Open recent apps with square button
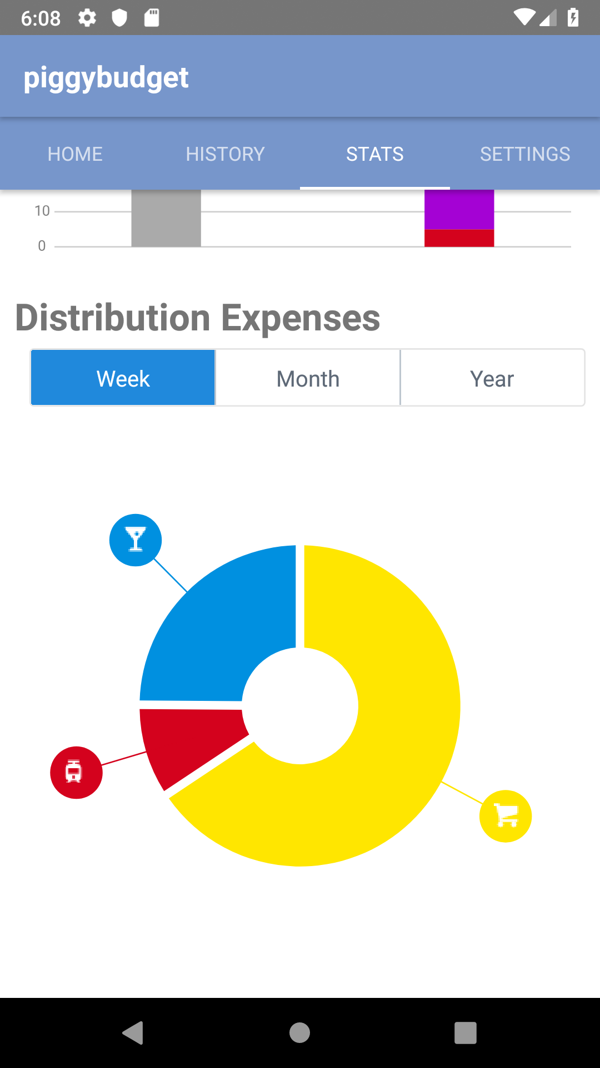Screen dimensions: 600x1068 tap(466, 1033)
